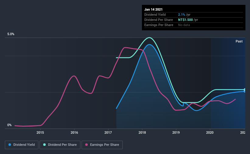Viewport: 250px width, 154px height.
Task: Click the blue Dividend Yield peak in 2018
Action: click(x=150, y=45)
